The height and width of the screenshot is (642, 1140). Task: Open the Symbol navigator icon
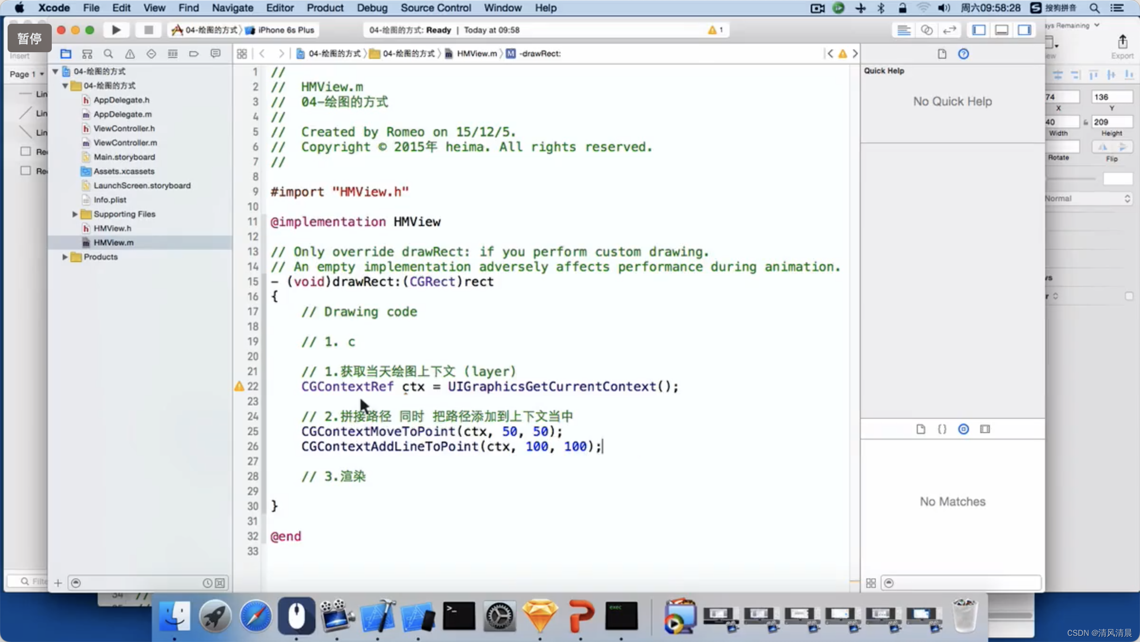click(x=87, y=54)
